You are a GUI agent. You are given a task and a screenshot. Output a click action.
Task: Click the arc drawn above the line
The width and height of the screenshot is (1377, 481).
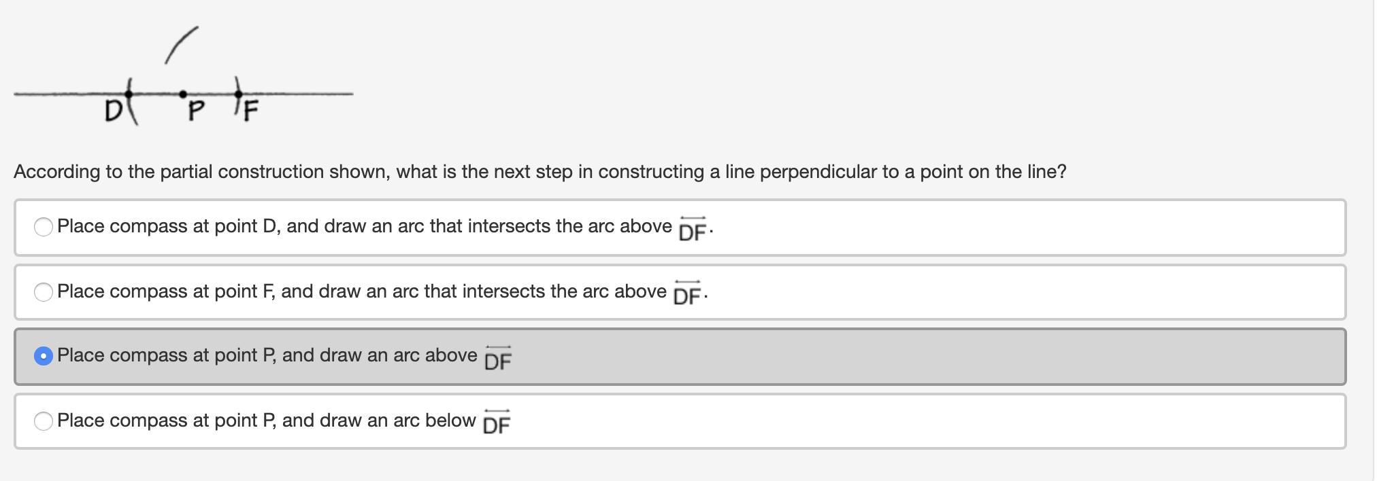click(x=181, y=45)
